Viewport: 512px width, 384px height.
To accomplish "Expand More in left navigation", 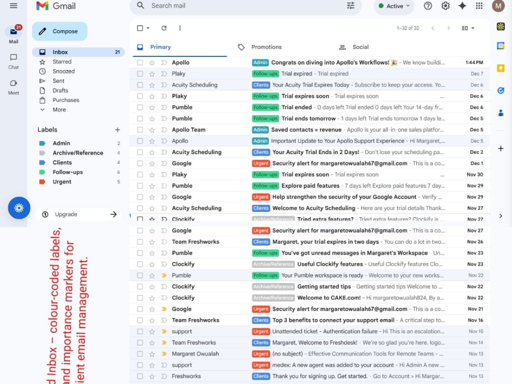I will click(x=59, y=110).
